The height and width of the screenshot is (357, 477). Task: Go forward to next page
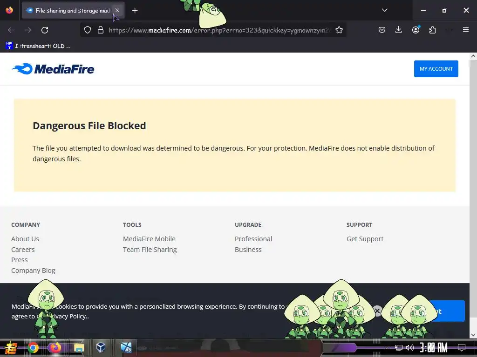(x=28, y=30)
